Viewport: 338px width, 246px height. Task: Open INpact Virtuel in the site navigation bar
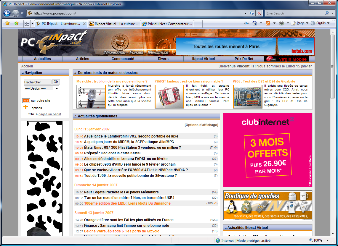204,59
